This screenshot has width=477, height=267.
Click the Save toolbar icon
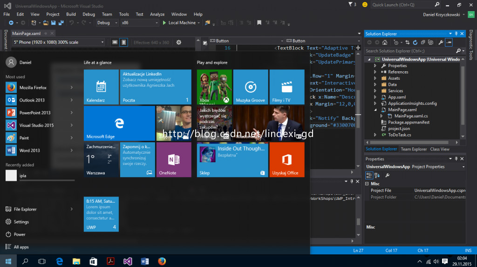pos(53,22)
